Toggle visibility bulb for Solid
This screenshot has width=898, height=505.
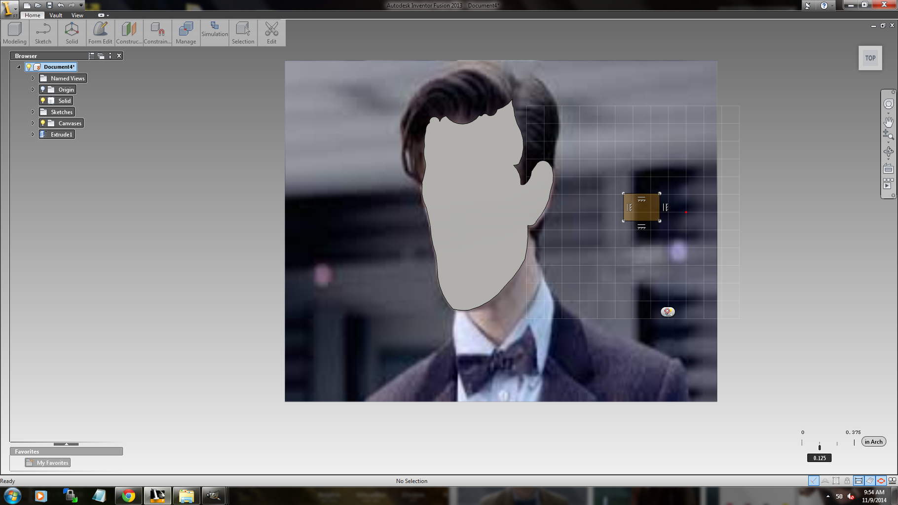pyautogui.click(x=43, y=101)
